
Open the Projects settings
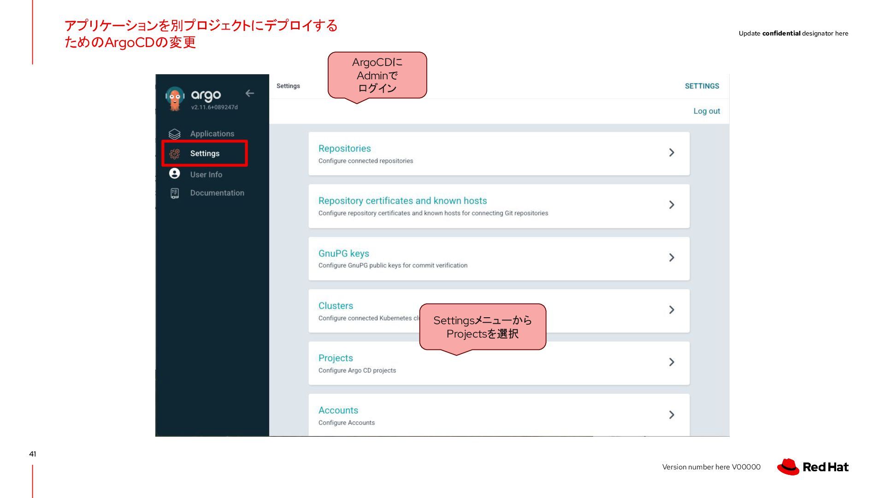tap(499, 363)
